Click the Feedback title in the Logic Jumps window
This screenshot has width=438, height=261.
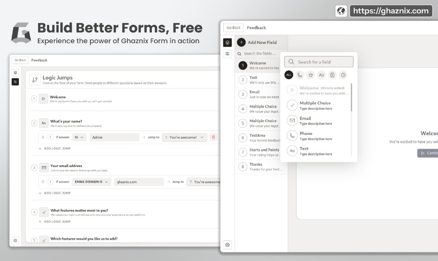[39, 60]
